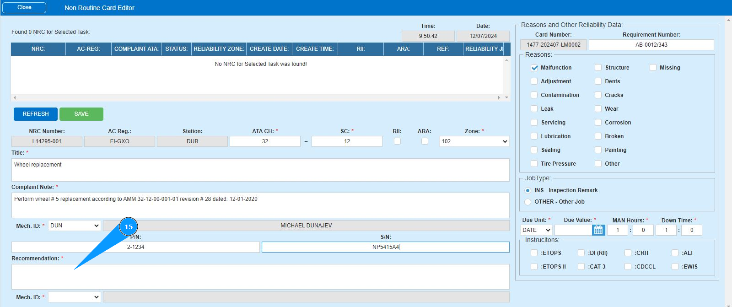
Task: Click the NRC table horizontal scrollbar
Action: pos(256,97)
